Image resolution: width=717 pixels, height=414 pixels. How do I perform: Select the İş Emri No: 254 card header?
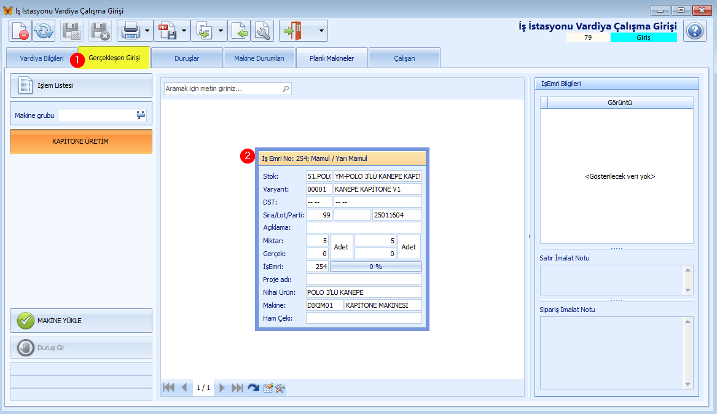tap(342, 158)
